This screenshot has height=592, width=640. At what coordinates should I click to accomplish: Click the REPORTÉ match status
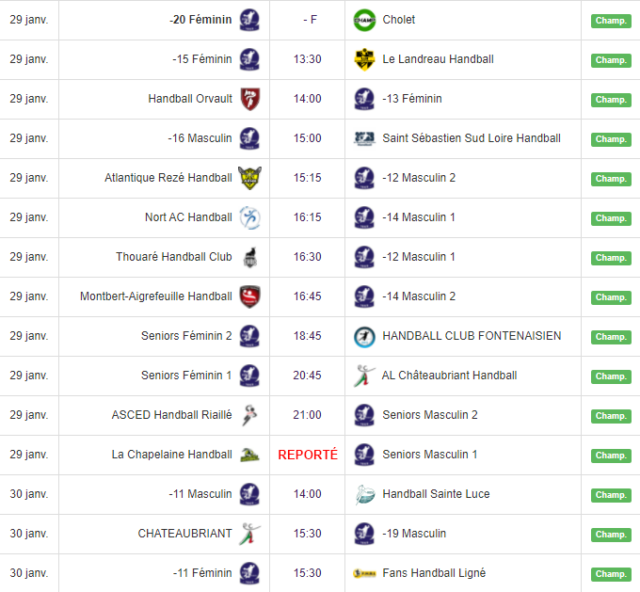(308, 455)
